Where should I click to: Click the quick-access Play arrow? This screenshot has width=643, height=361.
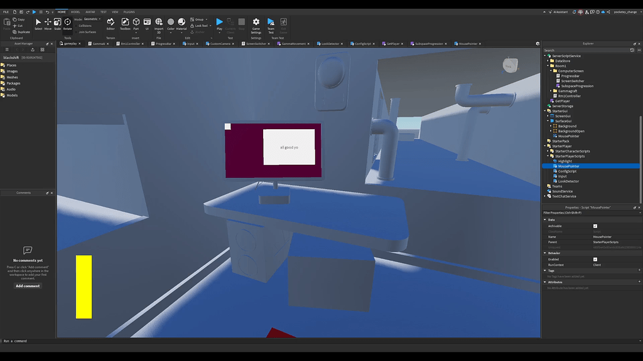coord(34,12)
